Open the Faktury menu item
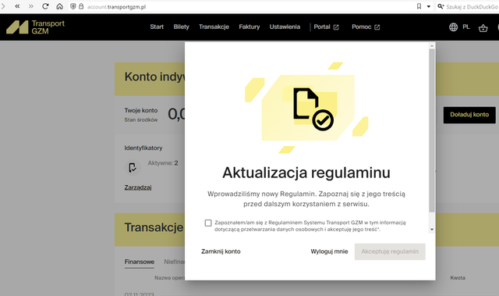Screen dimensions: 499x296 [249, 27]
